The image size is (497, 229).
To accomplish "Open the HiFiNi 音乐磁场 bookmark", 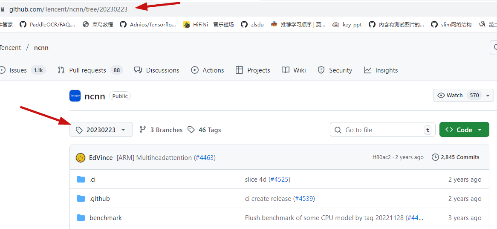I will coord(208,24).
